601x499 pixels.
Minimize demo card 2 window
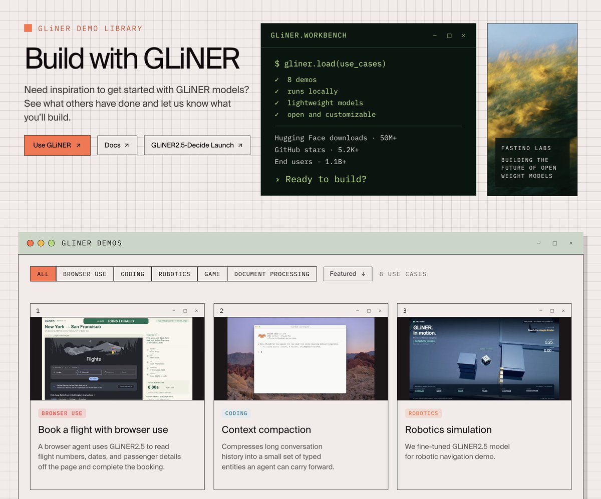point(358,311)
